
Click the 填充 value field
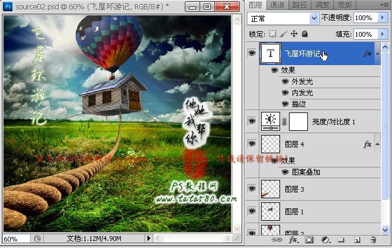[x=366, y=34]
